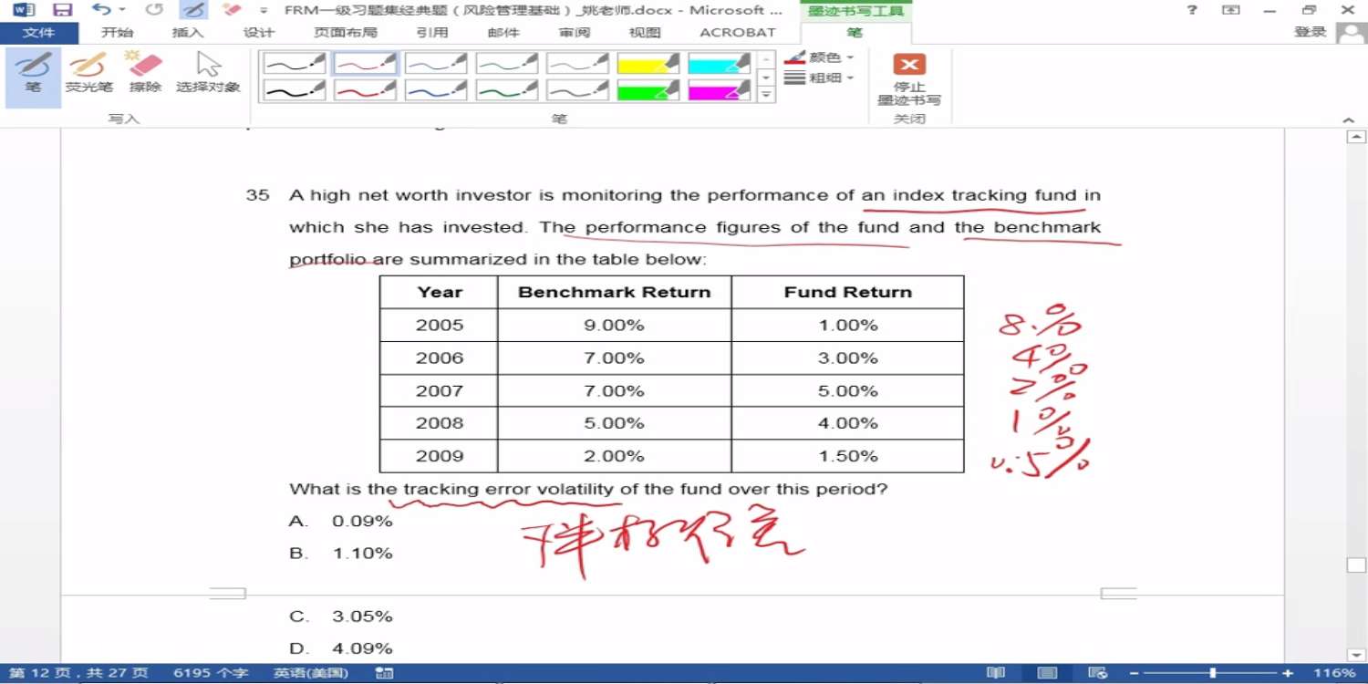1368x684 pixels.
Task: Switch to the Design (设计) tab
Action: [x=259, y=33]
